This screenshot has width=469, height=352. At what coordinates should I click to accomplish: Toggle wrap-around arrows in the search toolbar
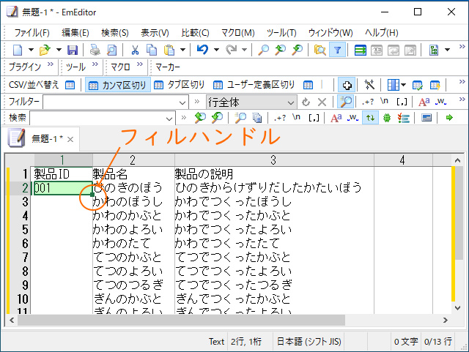point(370,118)
